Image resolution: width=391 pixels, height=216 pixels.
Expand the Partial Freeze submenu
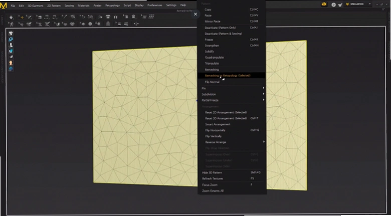[232, 100]
